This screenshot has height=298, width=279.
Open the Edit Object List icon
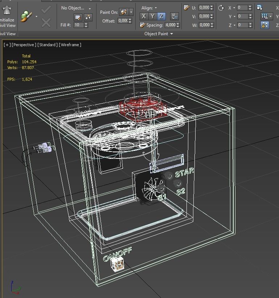tap(78, 17)
